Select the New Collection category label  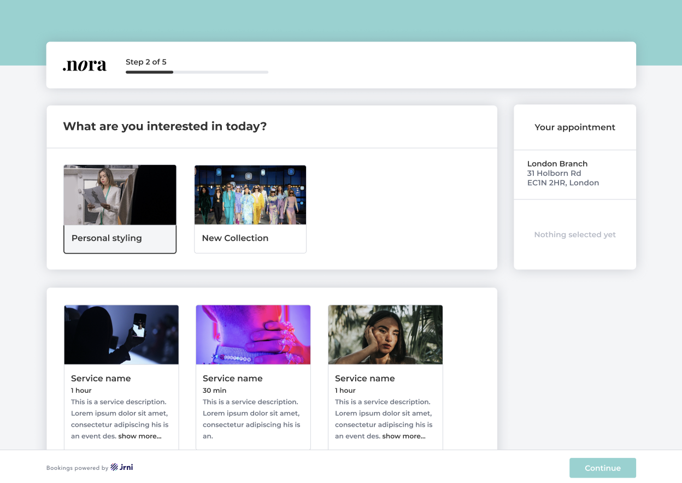point(235,238)
